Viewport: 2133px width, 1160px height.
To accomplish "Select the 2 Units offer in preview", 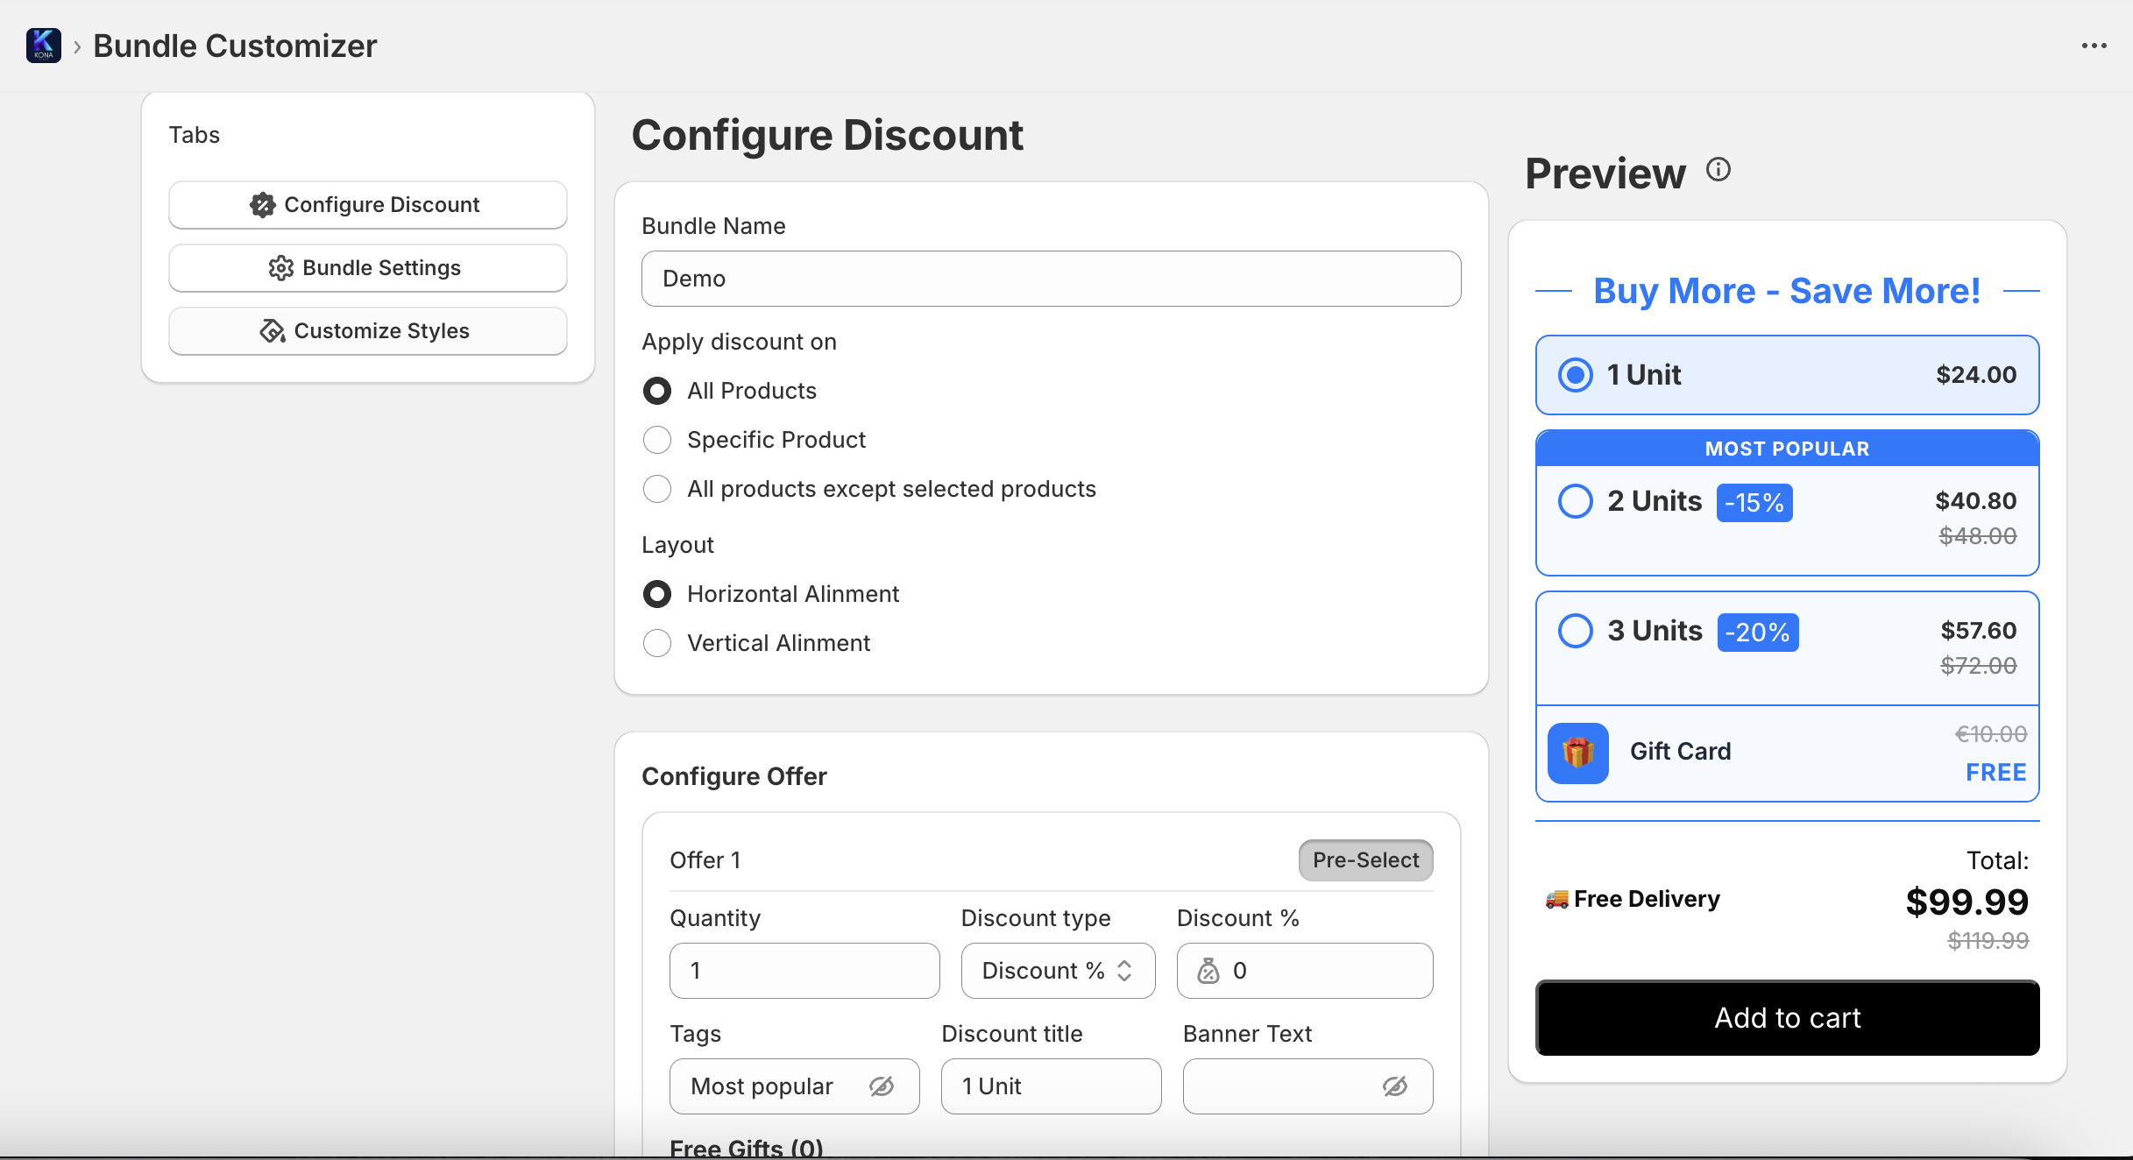I will coord(1575,502).
